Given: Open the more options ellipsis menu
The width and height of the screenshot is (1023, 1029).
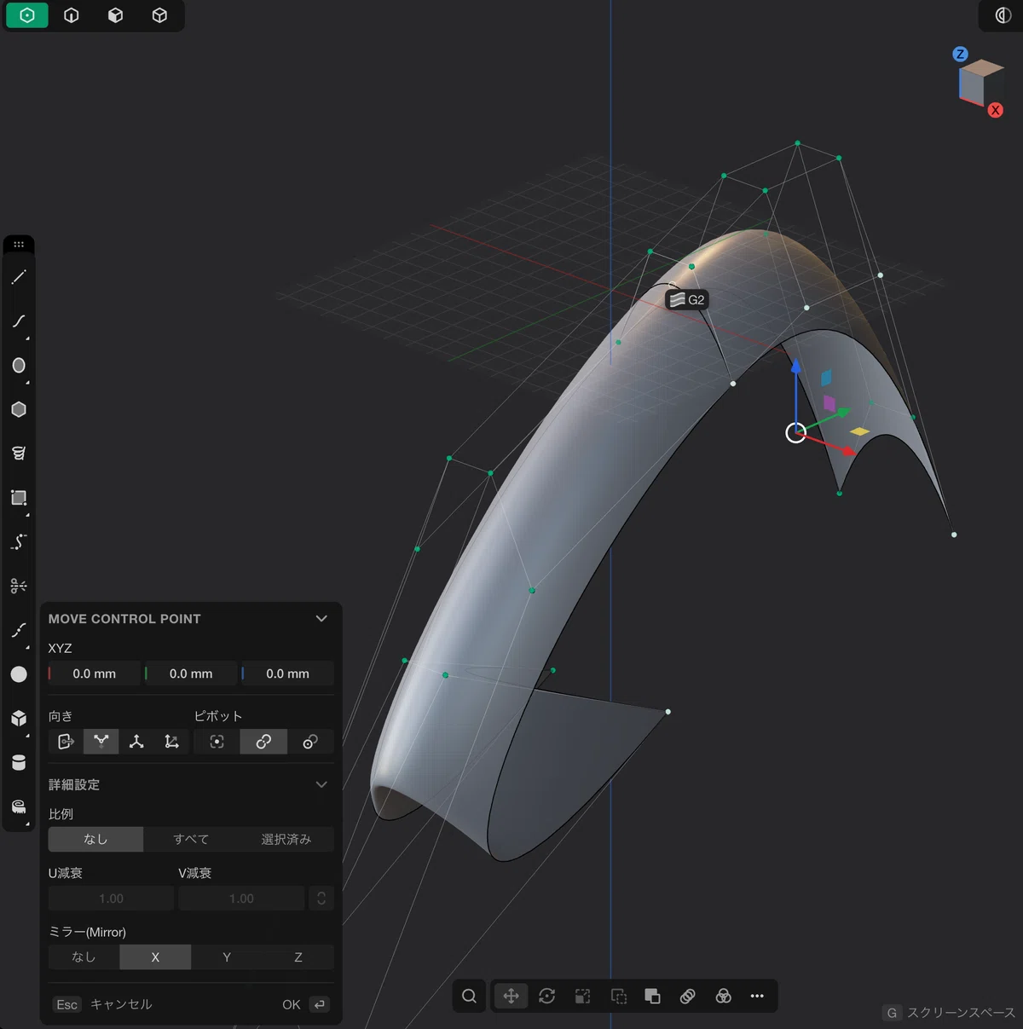Looking at the screenshot, I should click(757, 996).
